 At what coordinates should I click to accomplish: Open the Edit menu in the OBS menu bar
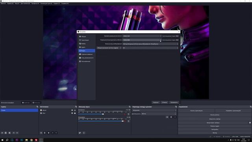pos(10,4)
